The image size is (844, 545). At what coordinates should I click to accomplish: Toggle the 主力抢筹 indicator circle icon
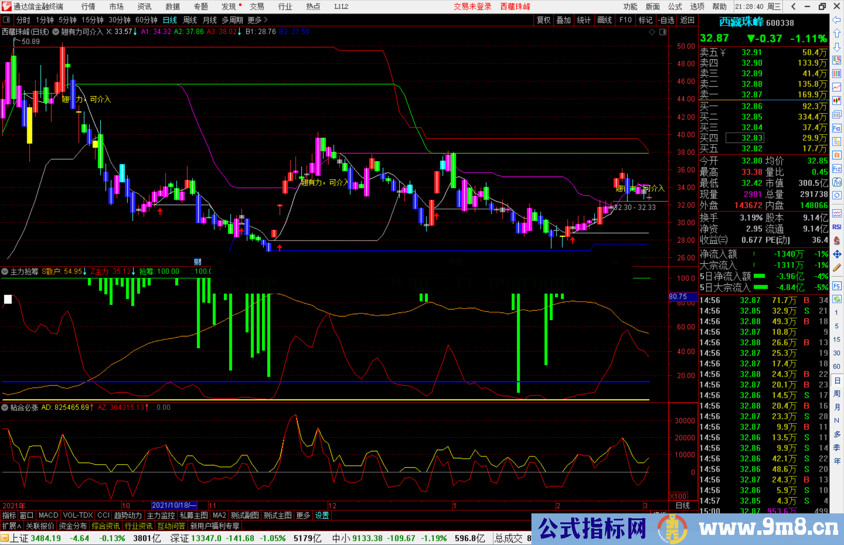click(x=5, y=271)
